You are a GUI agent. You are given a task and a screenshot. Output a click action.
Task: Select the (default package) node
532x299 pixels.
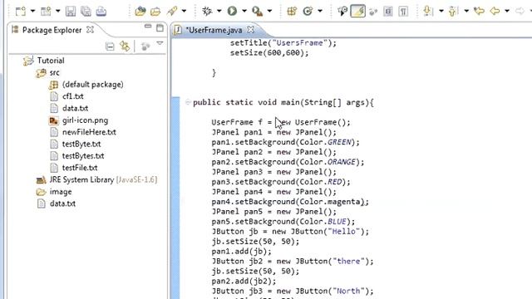coord(92,85)
